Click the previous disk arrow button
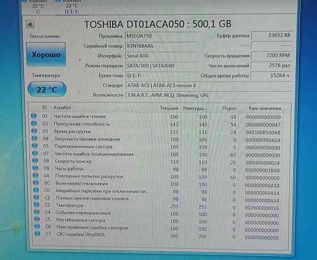Image resolution: width=317 pixels, height=260 pixels. coord(30,24)
